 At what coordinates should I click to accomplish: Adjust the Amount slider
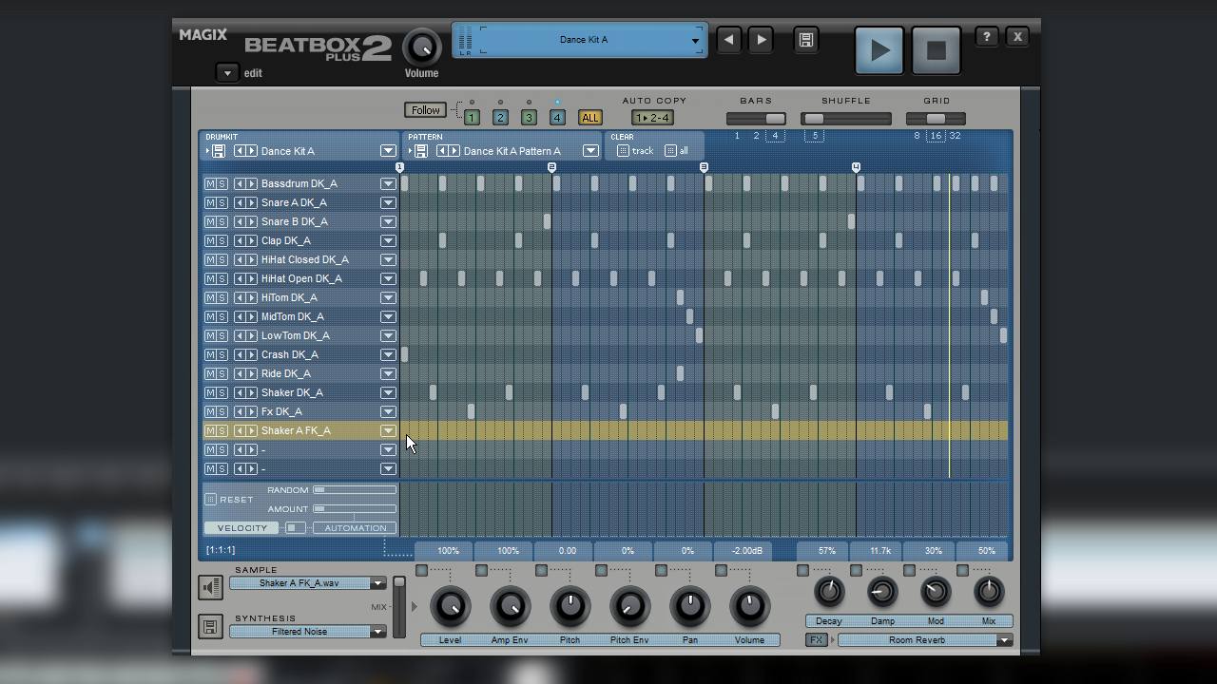click(x=355, y=509)
